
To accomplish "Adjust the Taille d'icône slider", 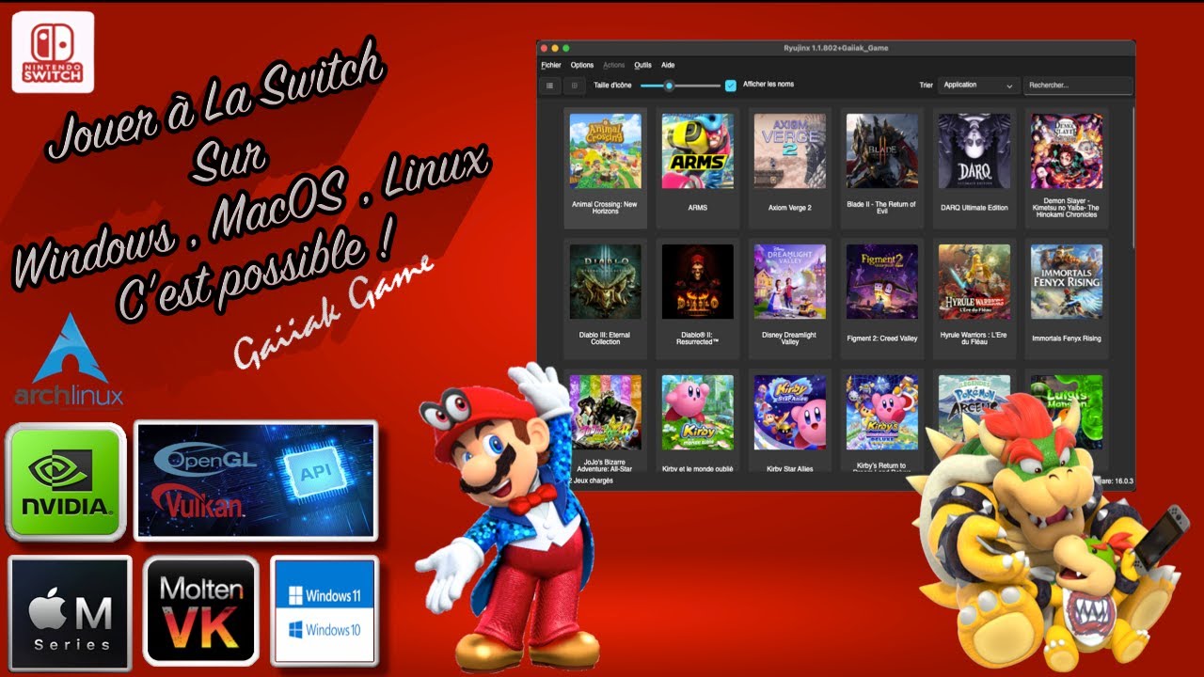I will 680,86.
